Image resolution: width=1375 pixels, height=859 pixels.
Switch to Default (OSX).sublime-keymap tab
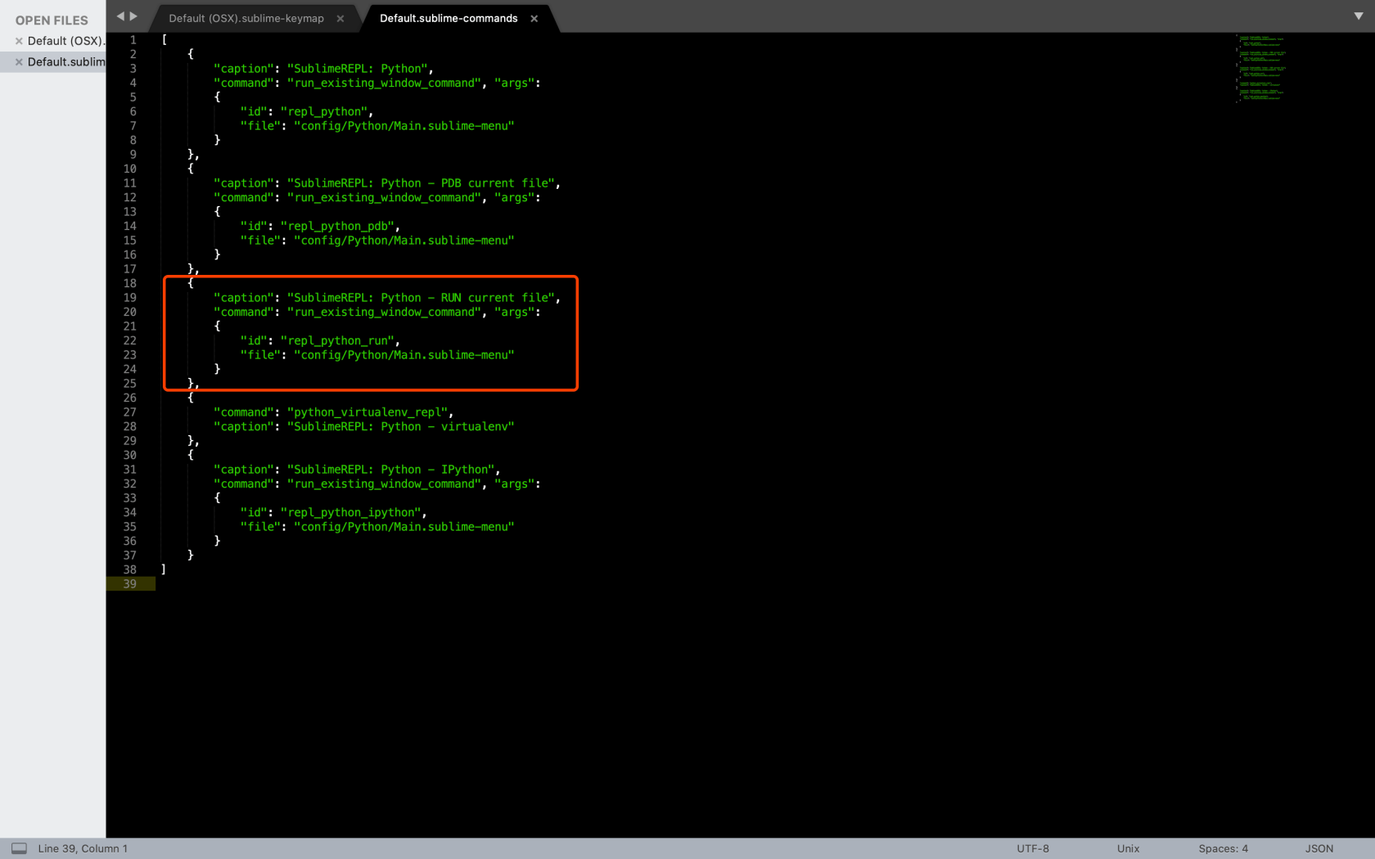coord(246,18)
